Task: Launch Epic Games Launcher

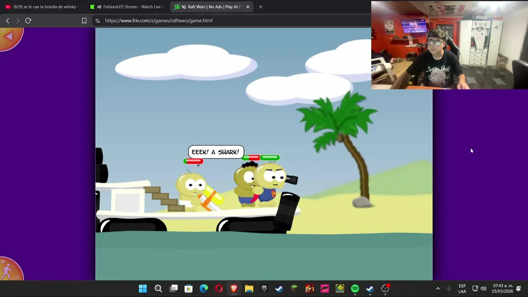Action: point(264,289)
